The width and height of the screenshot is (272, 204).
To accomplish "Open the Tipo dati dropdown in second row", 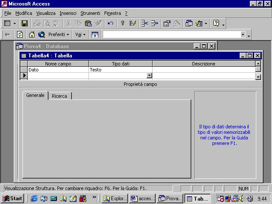I will 149,76.
